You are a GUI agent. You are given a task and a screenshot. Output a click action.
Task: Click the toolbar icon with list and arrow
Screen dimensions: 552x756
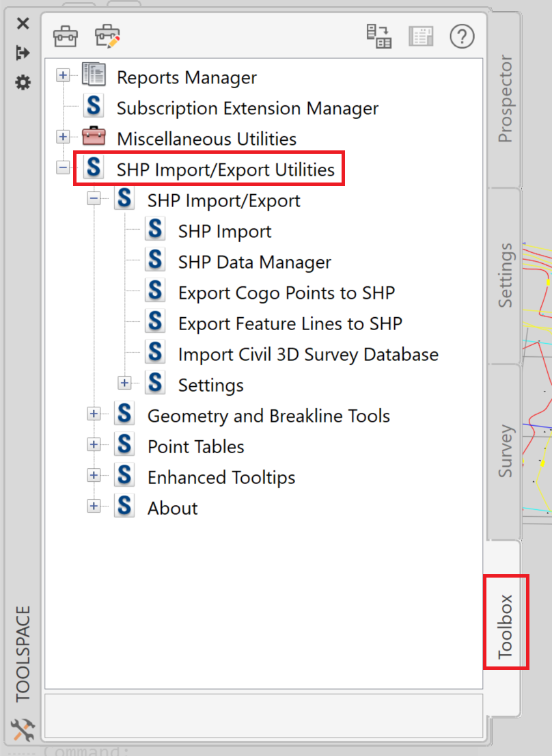pyautogui.click(x=379, y=36)
